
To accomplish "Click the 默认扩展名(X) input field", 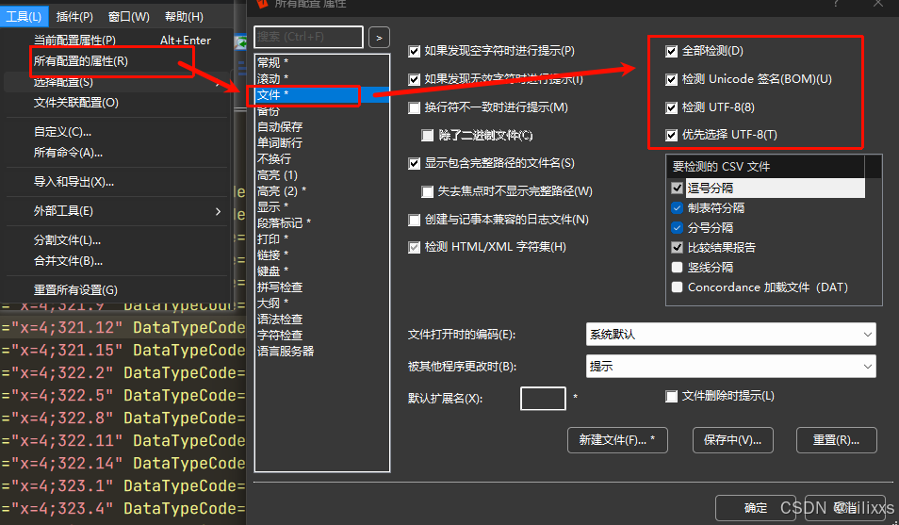I will click(x=543, y=399).
